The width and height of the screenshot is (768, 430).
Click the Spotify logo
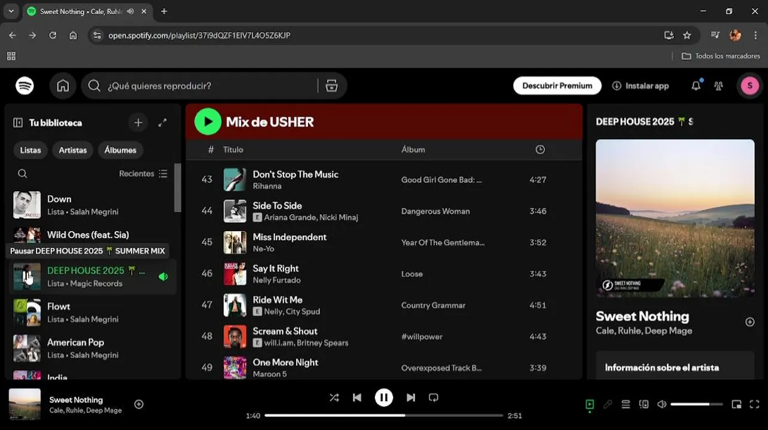click(25, 85)
